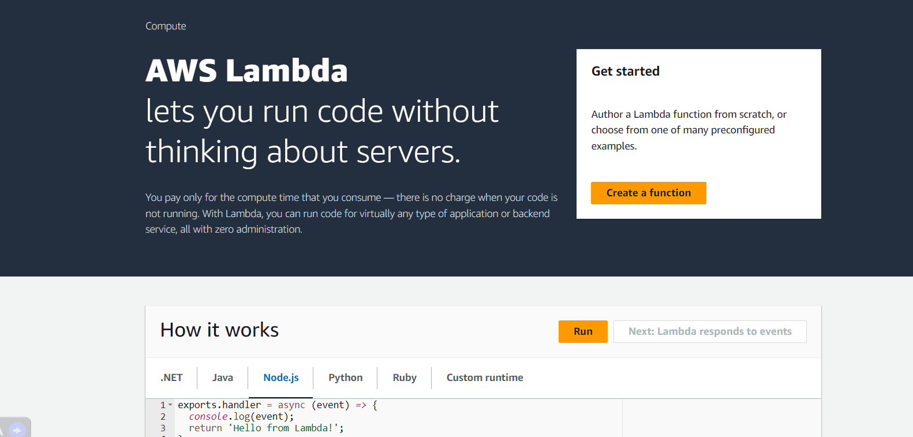Click the How it works heading
The width and height of the screenshot is (913, 437).
coord(219,330)
